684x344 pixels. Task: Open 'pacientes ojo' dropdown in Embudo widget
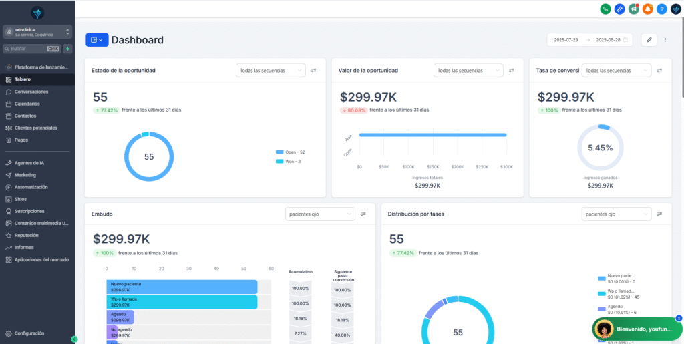pyautogui.click(x=319, y=214)
